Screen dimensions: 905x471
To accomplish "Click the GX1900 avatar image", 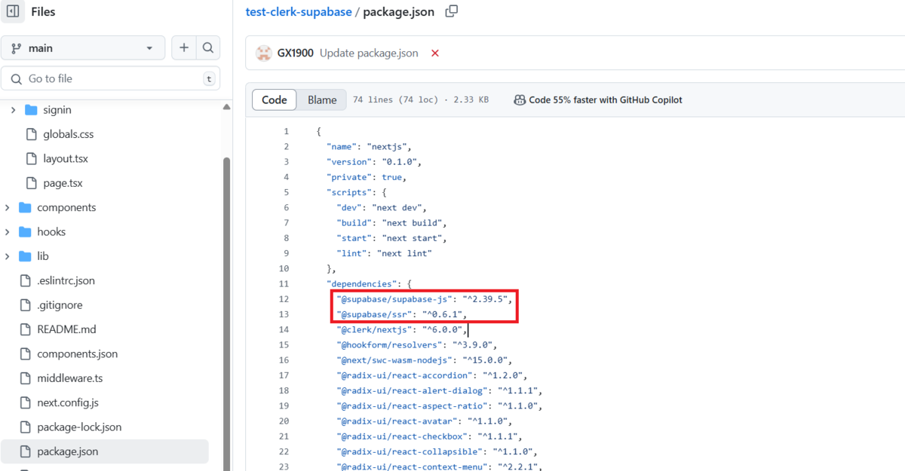I will click(263, 54).
